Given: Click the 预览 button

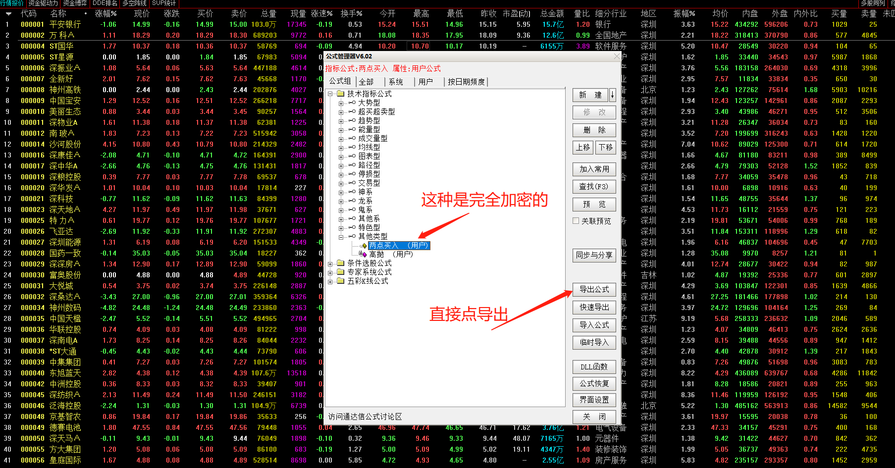Looking at the screenshot, I should (x=594, y=204).
